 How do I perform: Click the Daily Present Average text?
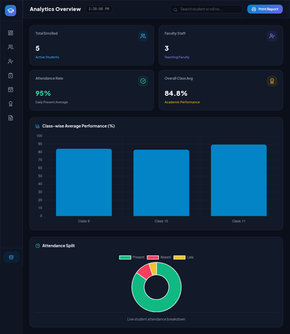point(52,102)
